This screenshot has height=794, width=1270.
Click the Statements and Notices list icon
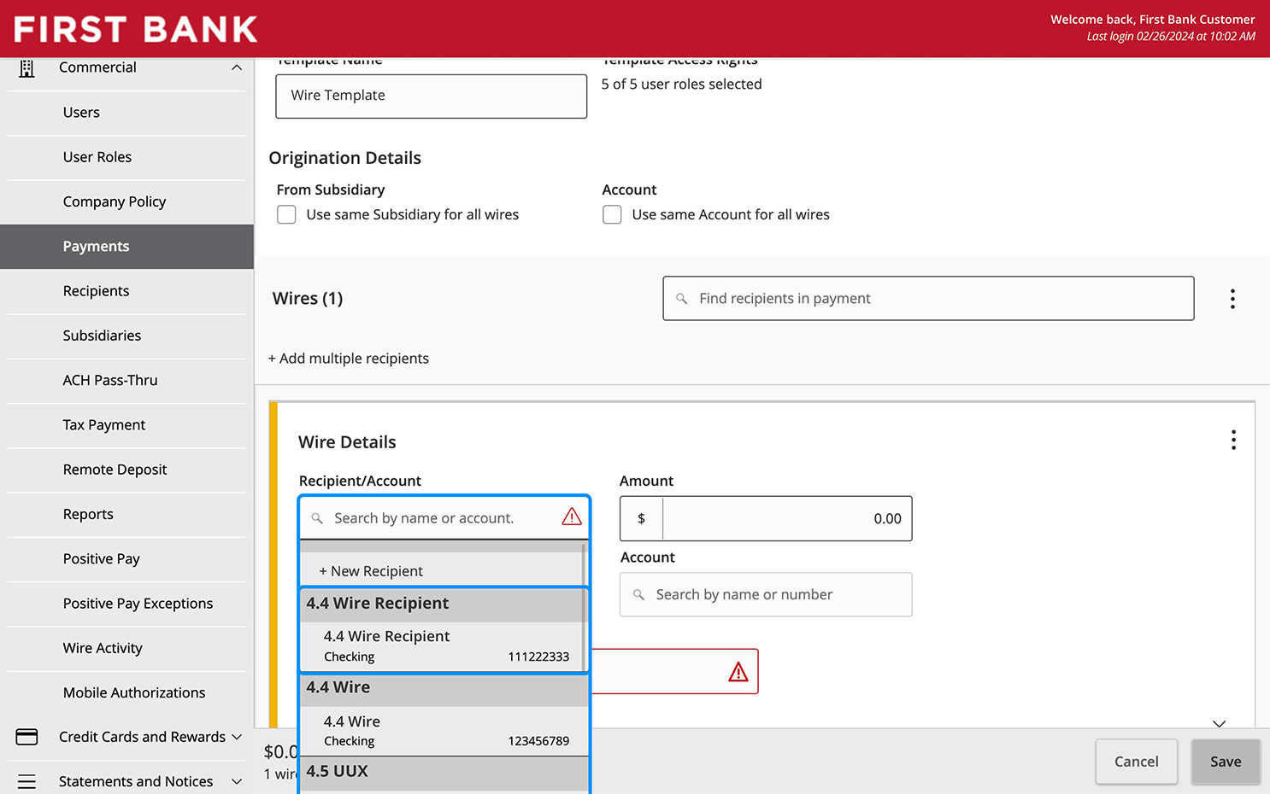[26, 781]
